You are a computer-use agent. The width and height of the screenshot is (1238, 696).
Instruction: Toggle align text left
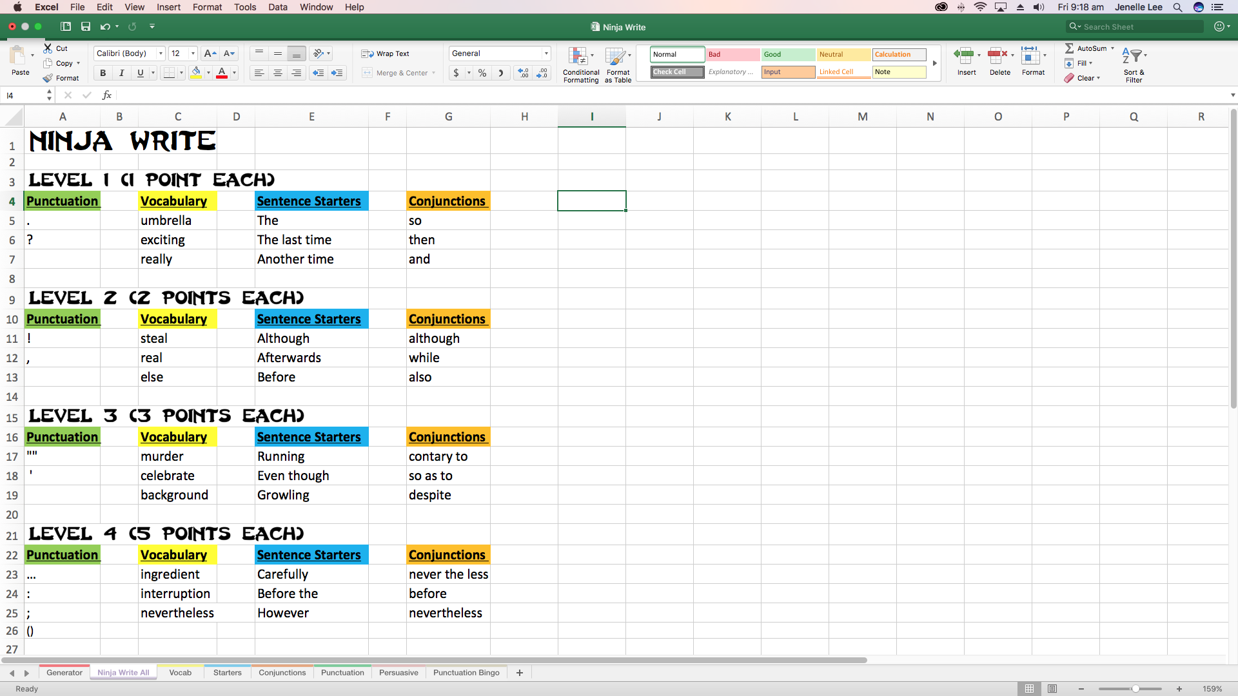click(259, 73)
